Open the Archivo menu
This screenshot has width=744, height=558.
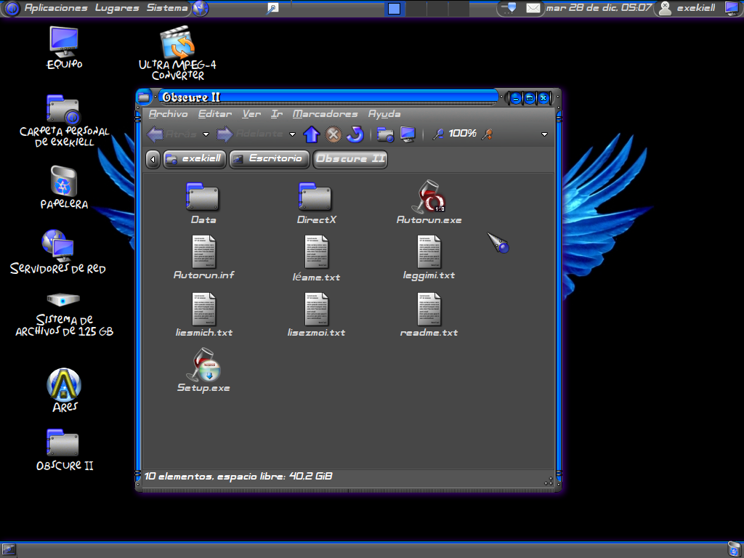168,114
